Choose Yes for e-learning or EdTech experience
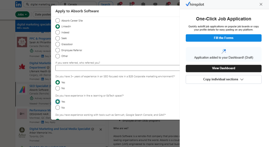This screenshot has width=269, height=147. coord(58,102)
